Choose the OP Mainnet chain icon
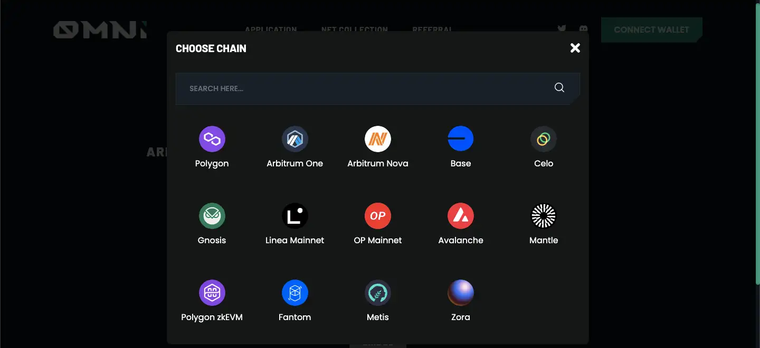 (x=377, y=216)
